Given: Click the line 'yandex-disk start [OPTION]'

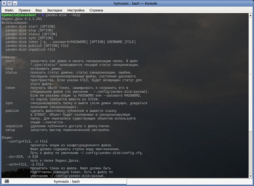Looking at the screenshot, I should pyautogui.click(x=30, y=27).
